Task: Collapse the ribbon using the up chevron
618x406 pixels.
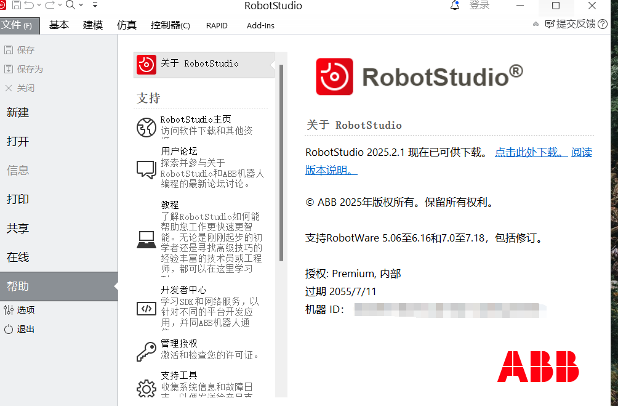Action: 536,24
